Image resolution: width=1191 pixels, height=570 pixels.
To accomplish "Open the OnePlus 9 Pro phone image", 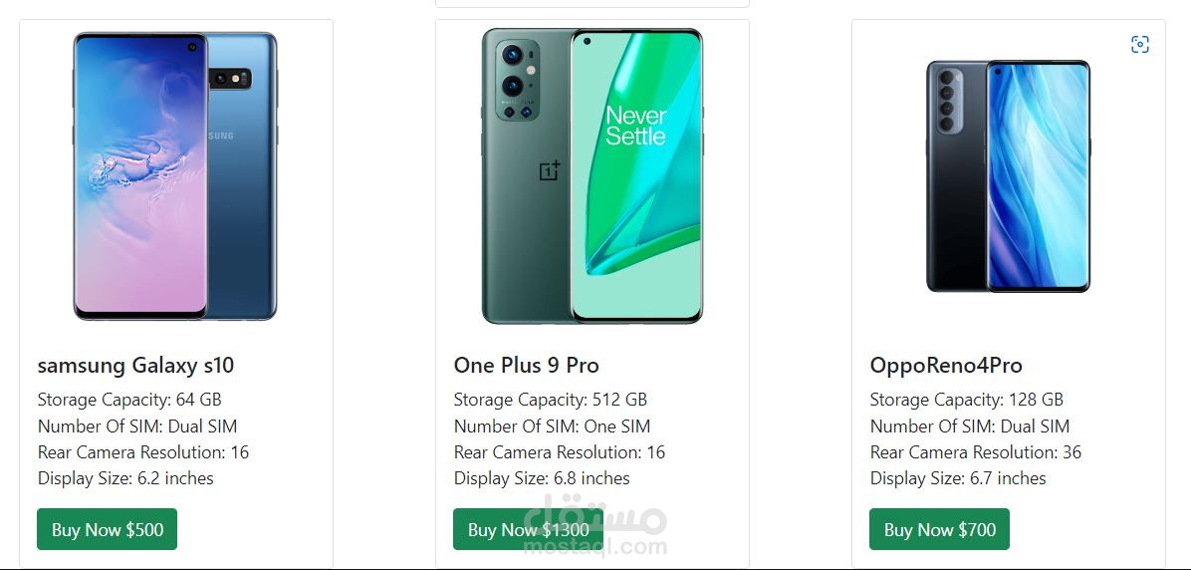I will tap(592, 176).
